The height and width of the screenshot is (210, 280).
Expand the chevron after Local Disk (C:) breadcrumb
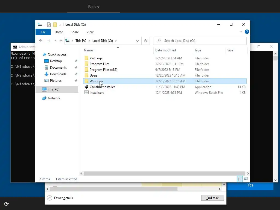(116, 41)
